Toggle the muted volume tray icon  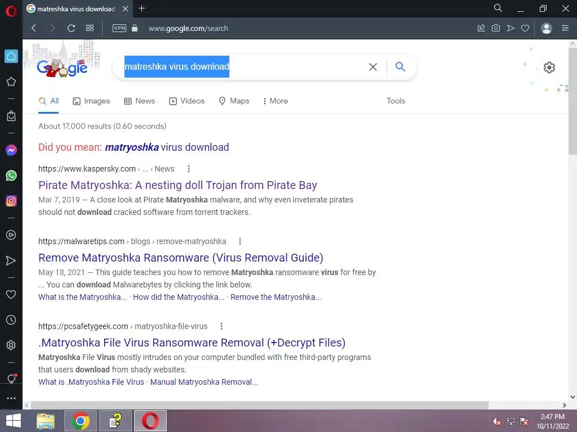pos(497,421)
